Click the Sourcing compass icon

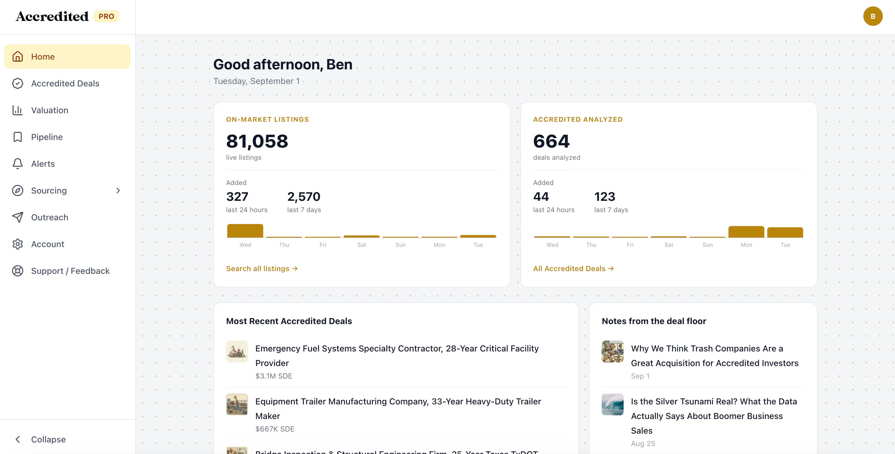click(x=17, y=190)
